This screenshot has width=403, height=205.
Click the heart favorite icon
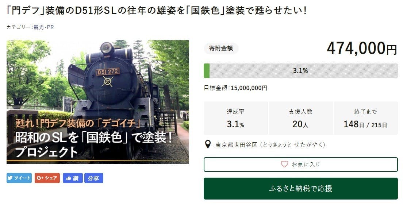coord(284,164)
